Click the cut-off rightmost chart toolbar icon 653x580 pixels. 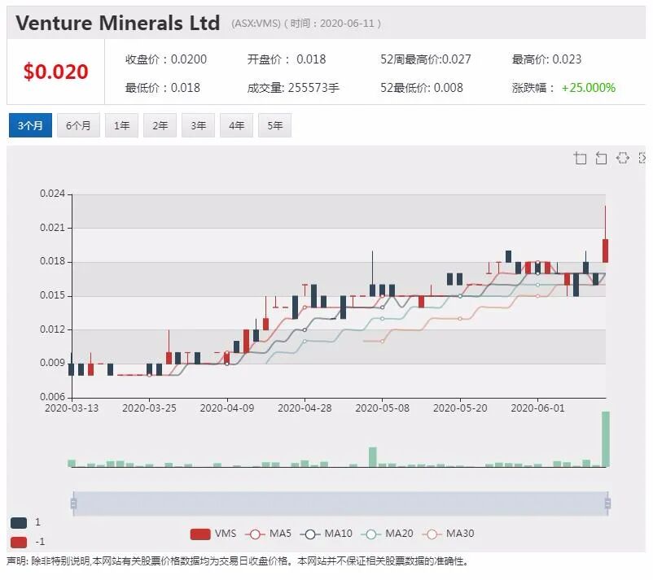coord(642,158)
